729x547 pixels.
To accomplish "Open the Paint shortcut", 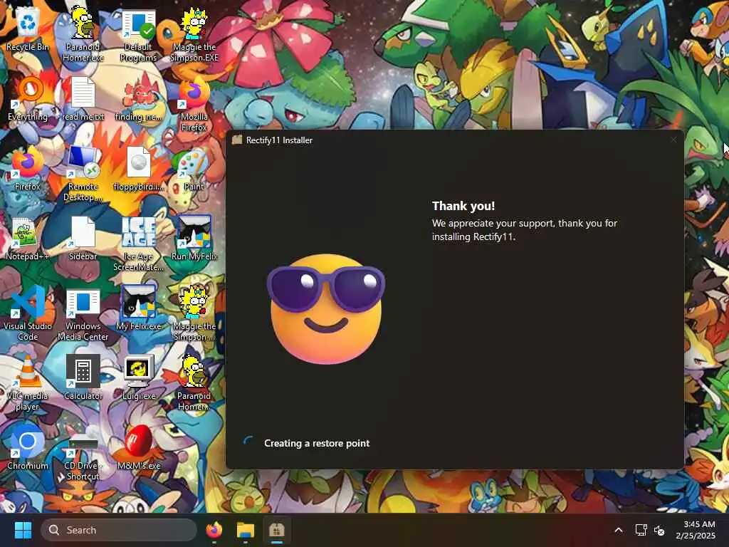I will tap(194, 168).
